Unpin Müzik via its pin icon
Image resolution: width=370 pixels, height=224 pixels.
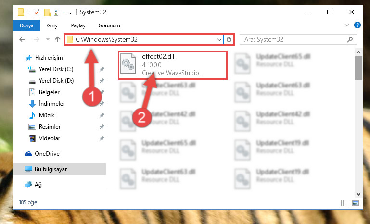tap(102, 115)
